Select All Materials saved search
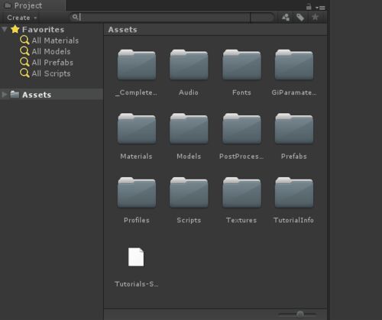Viewport: 382px width, 320px height. [50, 40]
